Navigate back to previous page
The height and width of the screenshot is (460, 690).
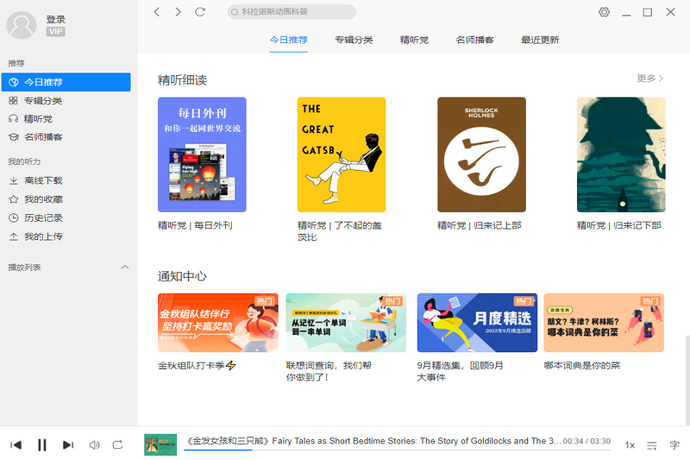click(156, 12)
